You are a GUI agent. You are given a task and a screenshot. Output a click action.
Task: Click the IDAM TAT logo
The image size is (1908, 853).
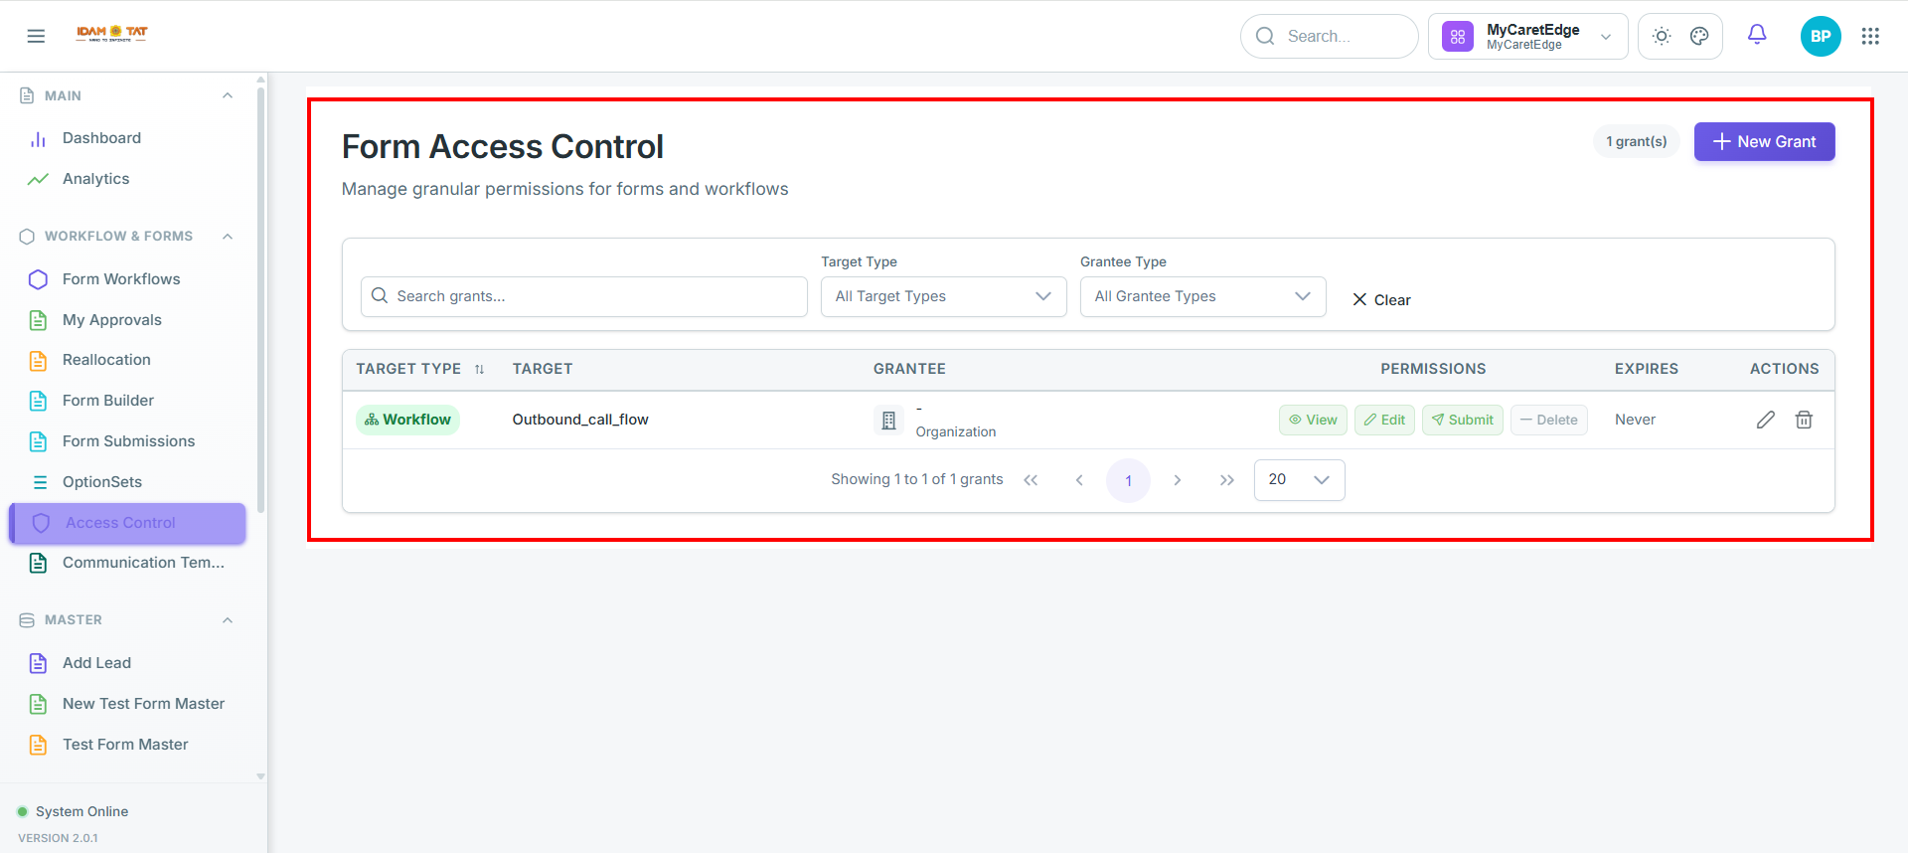click(x=112, y=33)
